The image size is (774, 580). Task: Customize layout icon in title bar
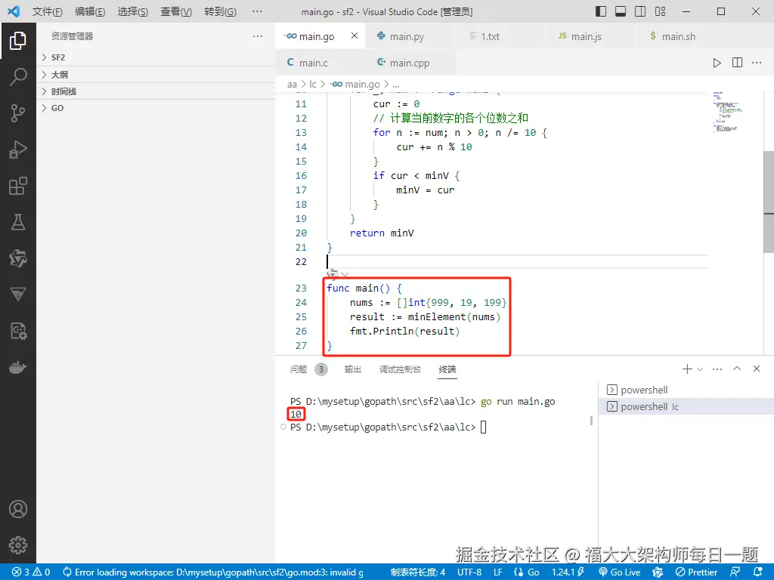point(660,11)
